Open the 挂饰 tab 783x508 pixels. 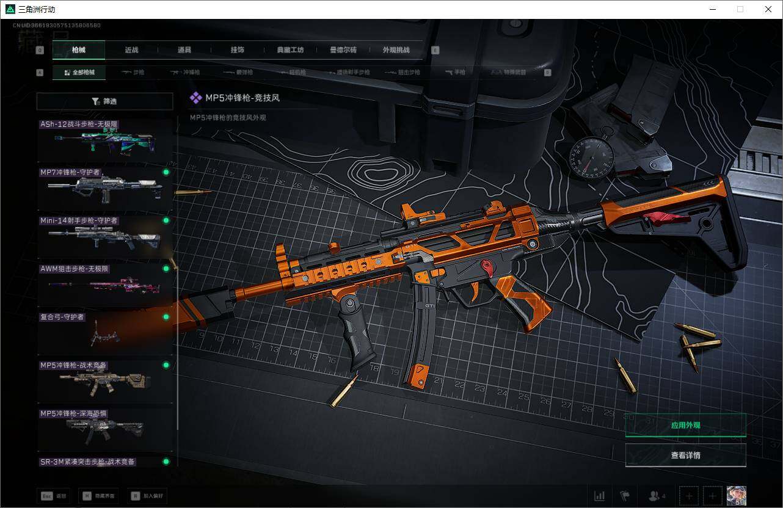[x=238, y=50]
